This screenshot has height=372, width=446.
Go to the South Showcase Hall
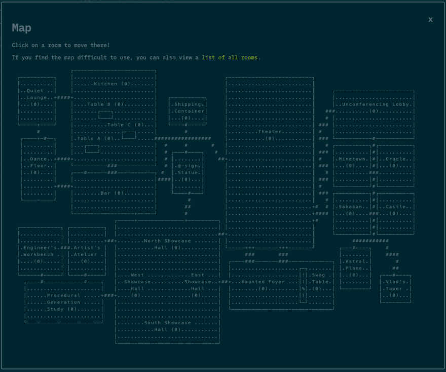[167, 326]
